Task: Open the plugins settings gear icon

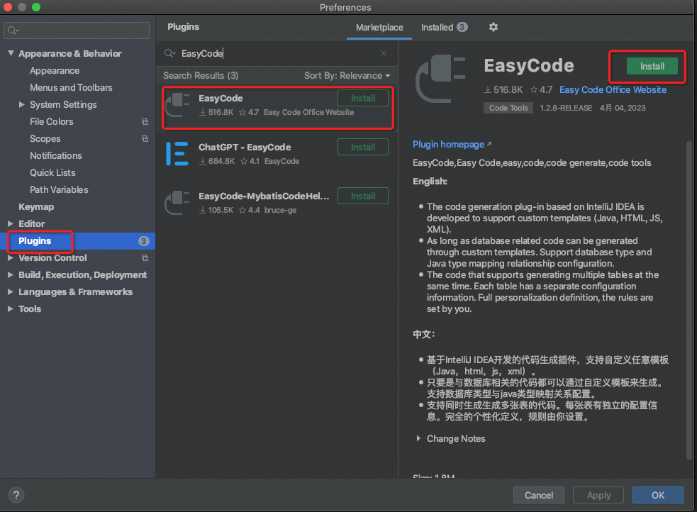Action: tap(493, 27)
